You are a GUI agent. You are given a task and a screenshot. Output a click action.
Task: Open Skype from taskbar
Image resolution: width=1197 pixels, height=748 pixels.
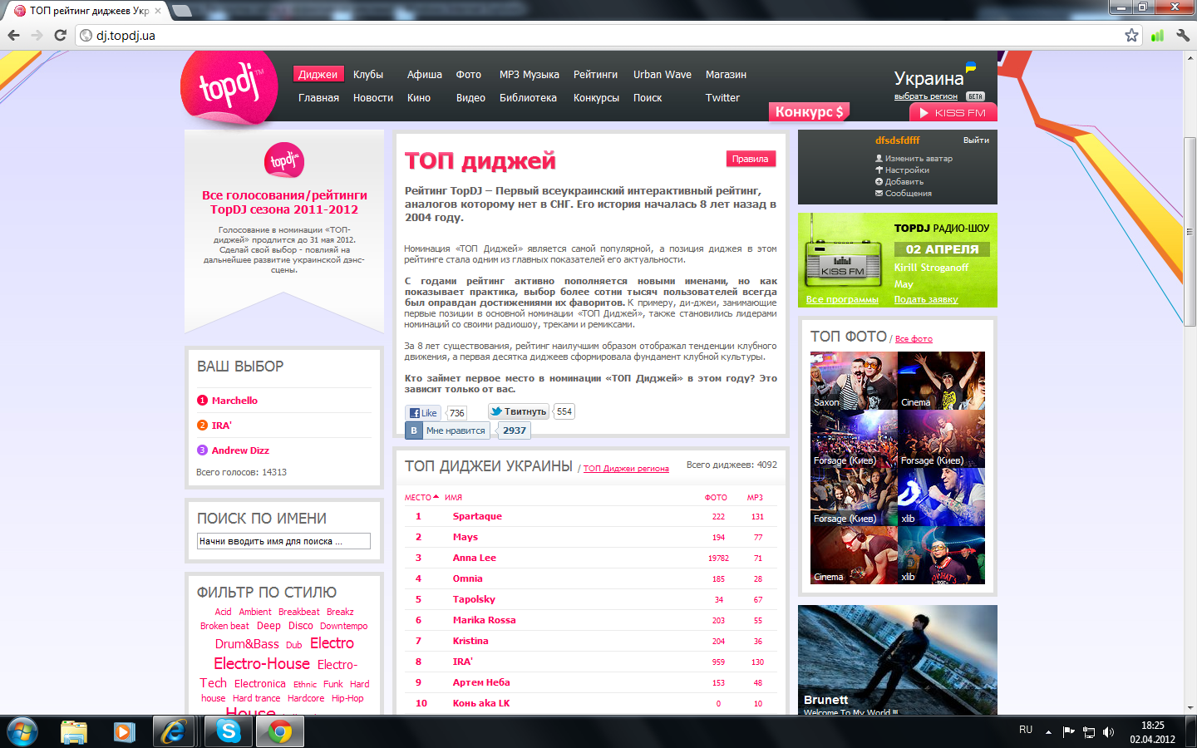[228, 731]
